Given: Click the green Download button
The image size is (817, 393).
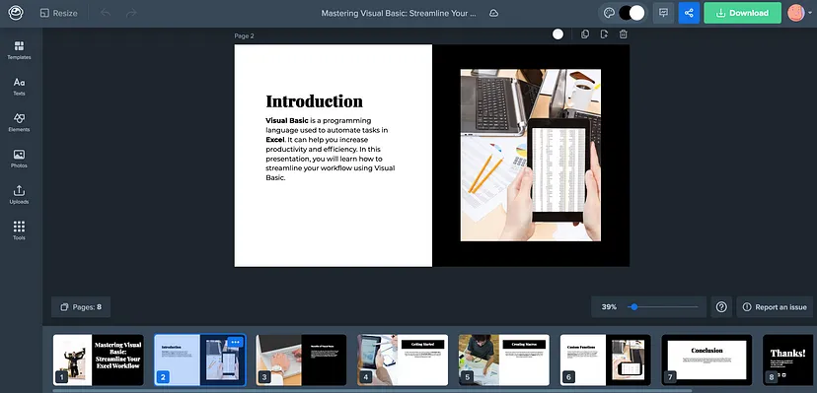Looking at the screenshot, I should tap(742, 13).
